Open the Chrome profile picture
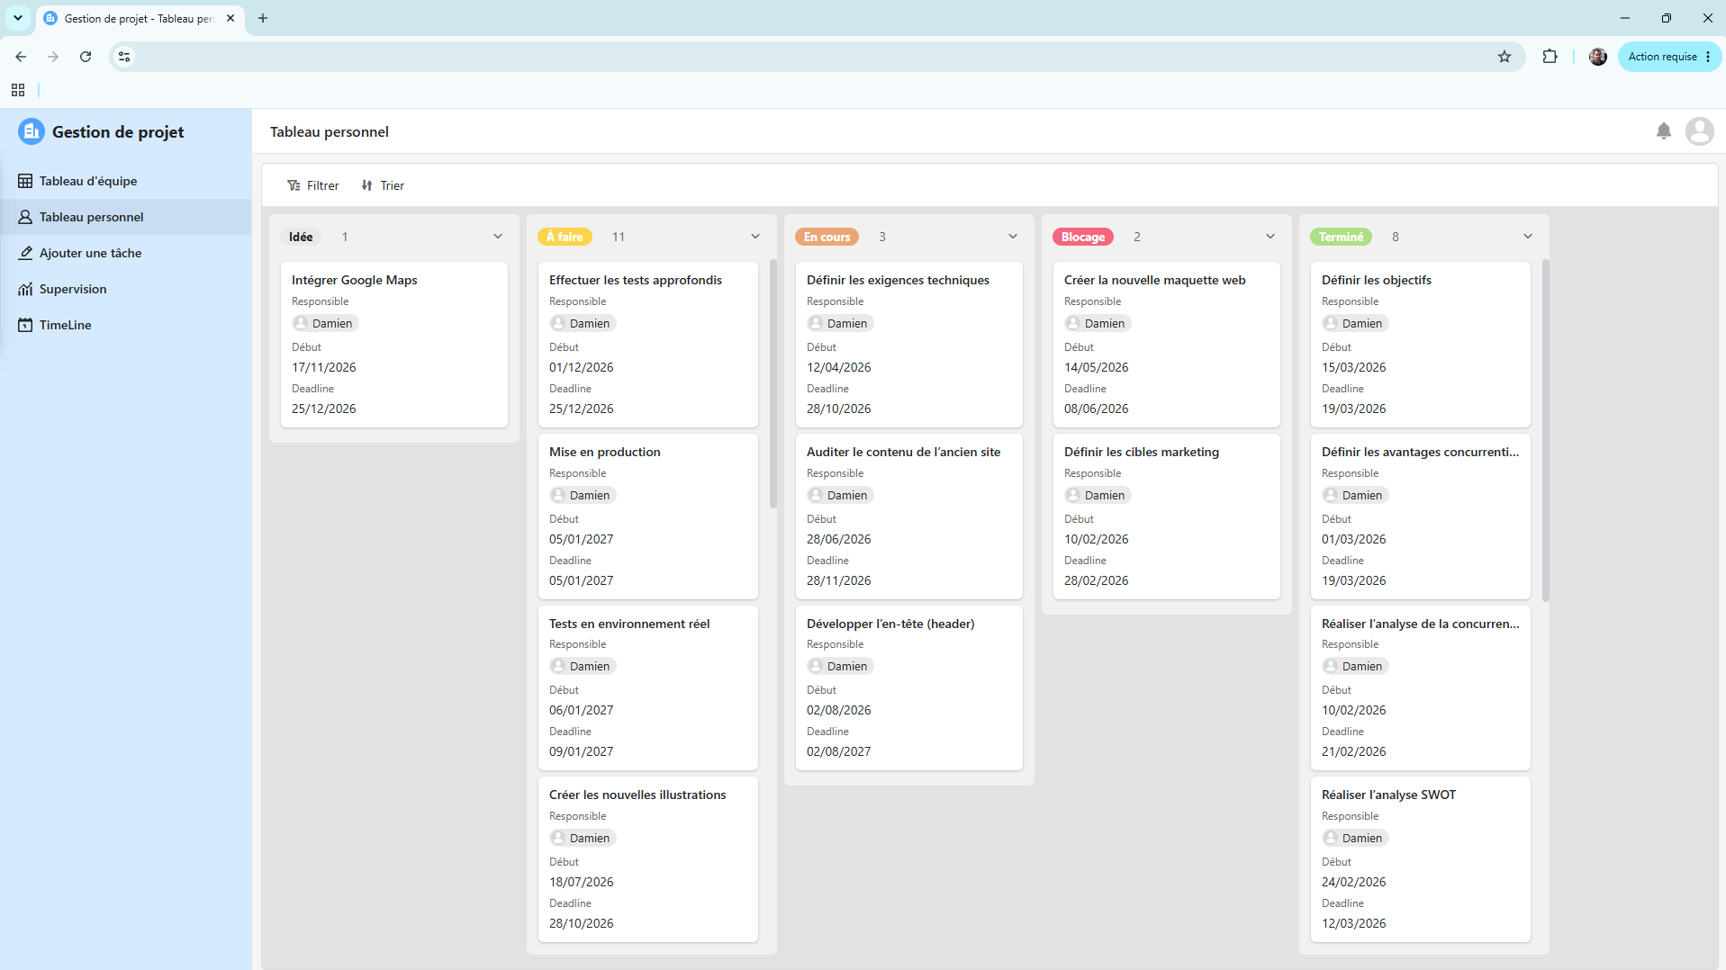1726x970 pixels. [x=1598, y=57]
